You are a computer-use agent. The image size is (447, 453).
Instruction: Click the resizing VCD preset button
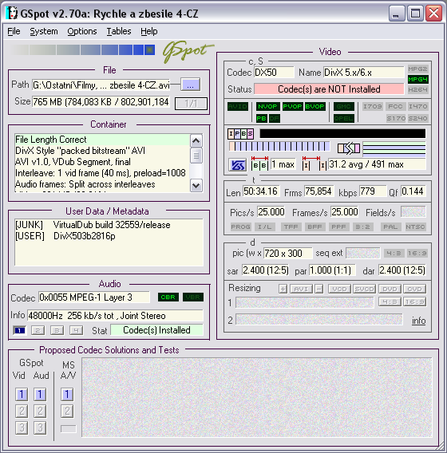[x=339, y=289]
